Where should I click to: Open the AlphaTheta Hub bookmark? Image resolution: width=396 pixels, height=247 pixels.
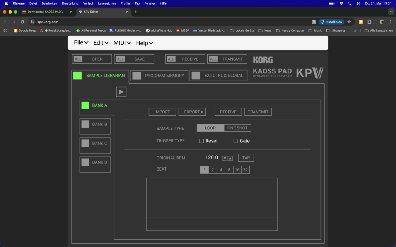[x=159, y=30]
